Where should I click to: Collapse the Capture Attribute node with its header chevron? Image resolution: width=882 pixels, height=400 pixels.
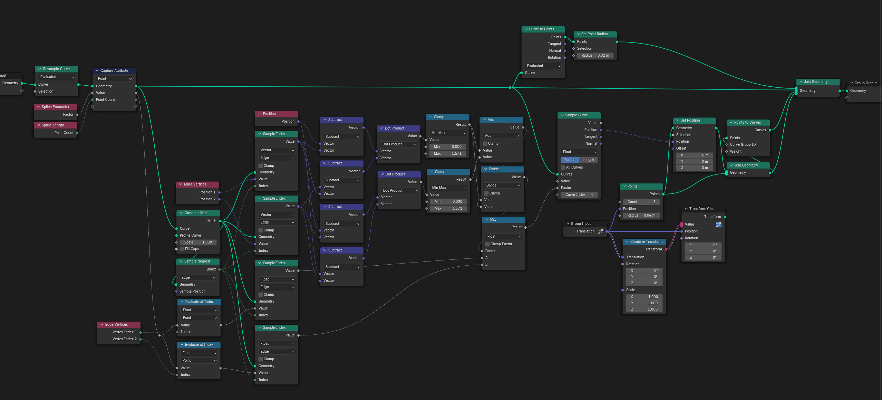pos(97,71)
